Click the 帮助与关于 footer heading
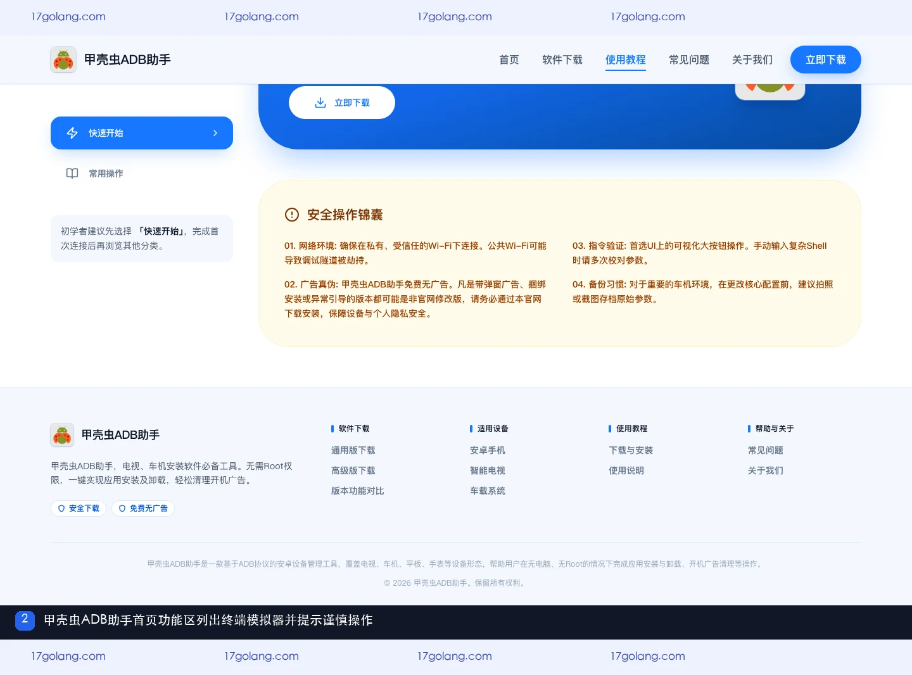This screenshot has height=675, width=912. point(774,429)
